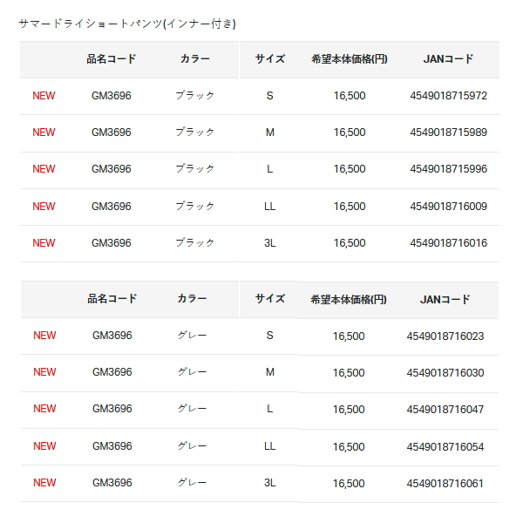Click JAN code 4549018715972
This screenshot has height=523, width=523.
448,96
